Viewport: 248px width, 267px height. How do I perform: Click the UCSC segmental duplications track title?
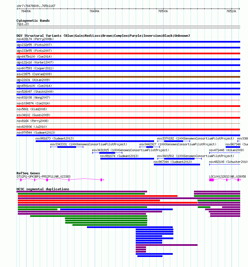pos(43,189)
